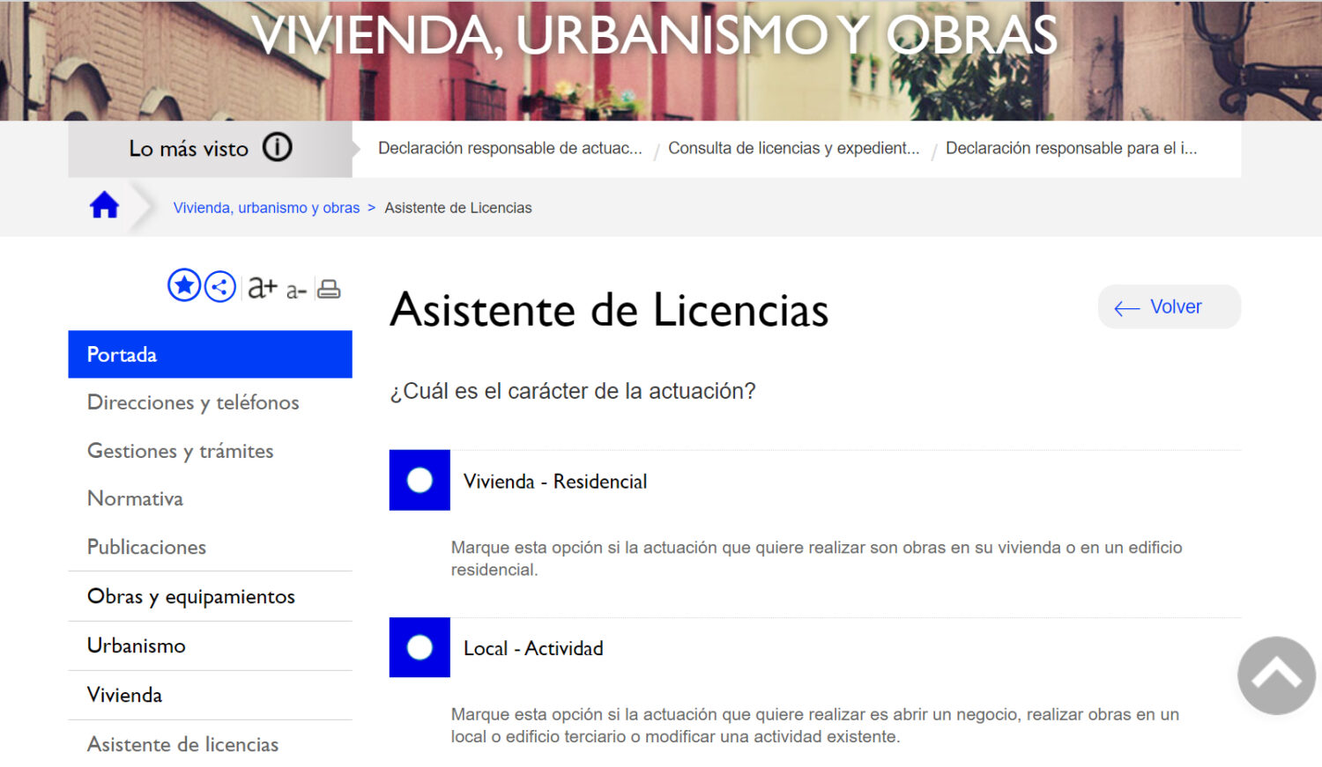Go back with the Volver button
This screenshot has height=767, width=1322.
click(x=1169, y=307)
